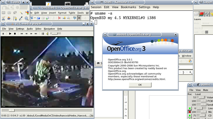
Task: Open the Settings menu in Konsole
Action: 144,7
